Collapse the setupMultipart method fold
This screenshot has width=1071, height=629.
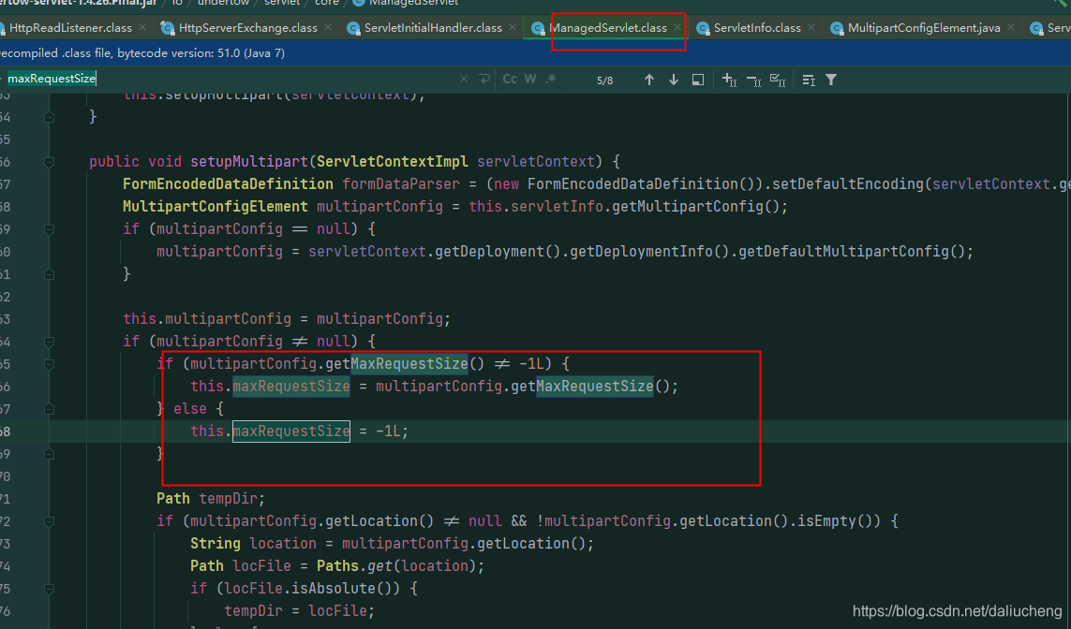pos(49,162)
